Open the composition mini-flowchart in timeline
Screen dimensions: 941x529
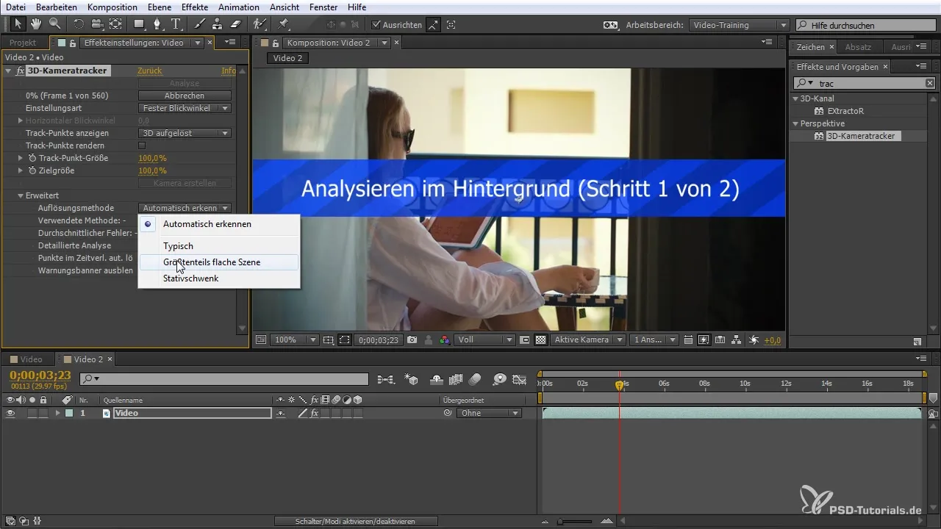click(385, 379)
